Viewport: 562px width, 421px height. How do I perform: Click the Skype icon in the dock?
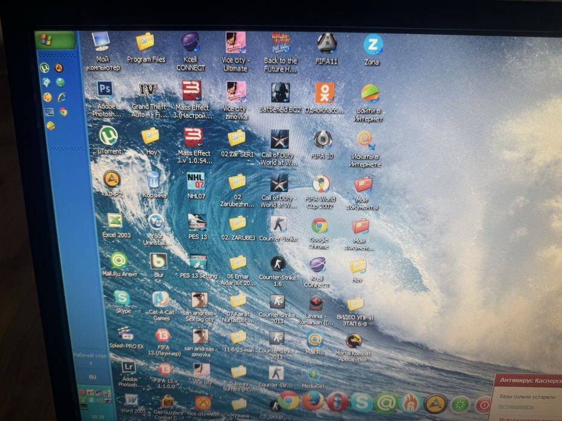click(361, 402)
